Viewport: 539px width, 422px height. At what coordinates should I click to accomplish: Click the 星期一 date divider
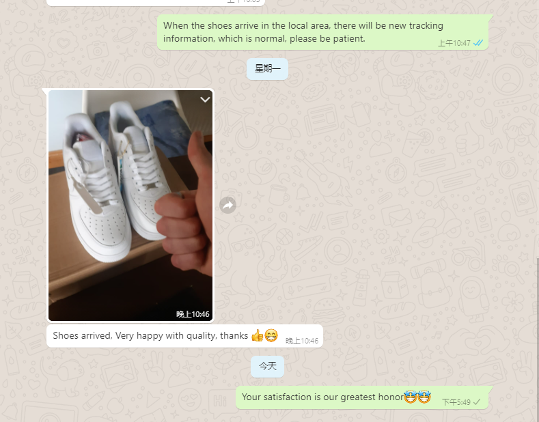point(267,69)
